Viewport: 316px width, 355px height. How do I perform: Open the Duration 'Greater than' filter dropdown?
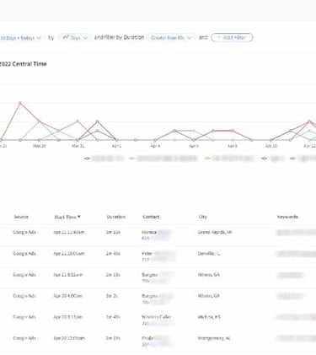pyautogui.click(x=171, y=38)
